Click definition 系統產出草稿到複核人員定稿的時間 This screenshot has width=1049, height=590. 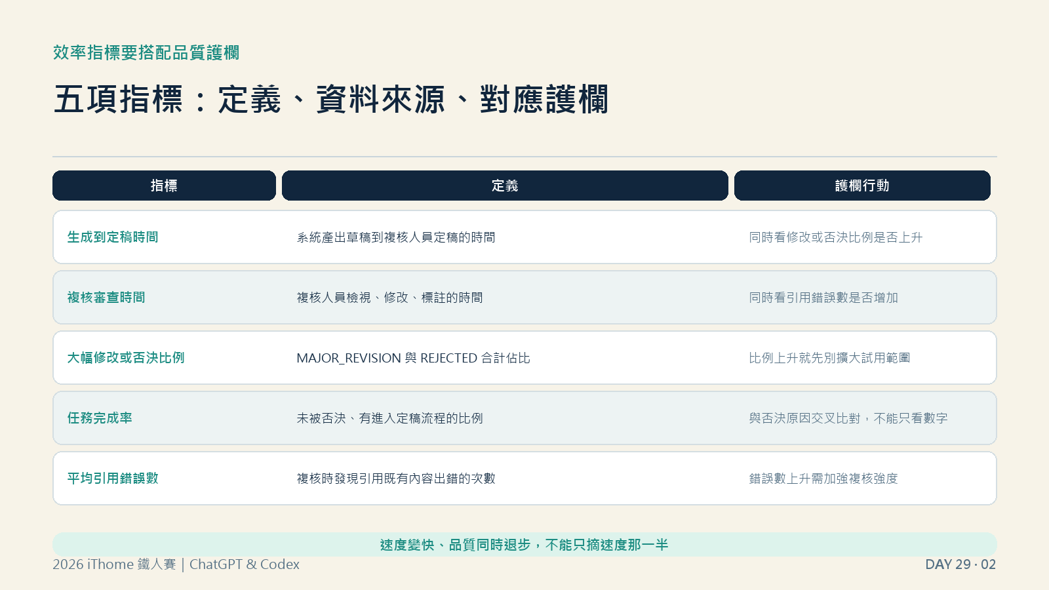click(396, 237)
